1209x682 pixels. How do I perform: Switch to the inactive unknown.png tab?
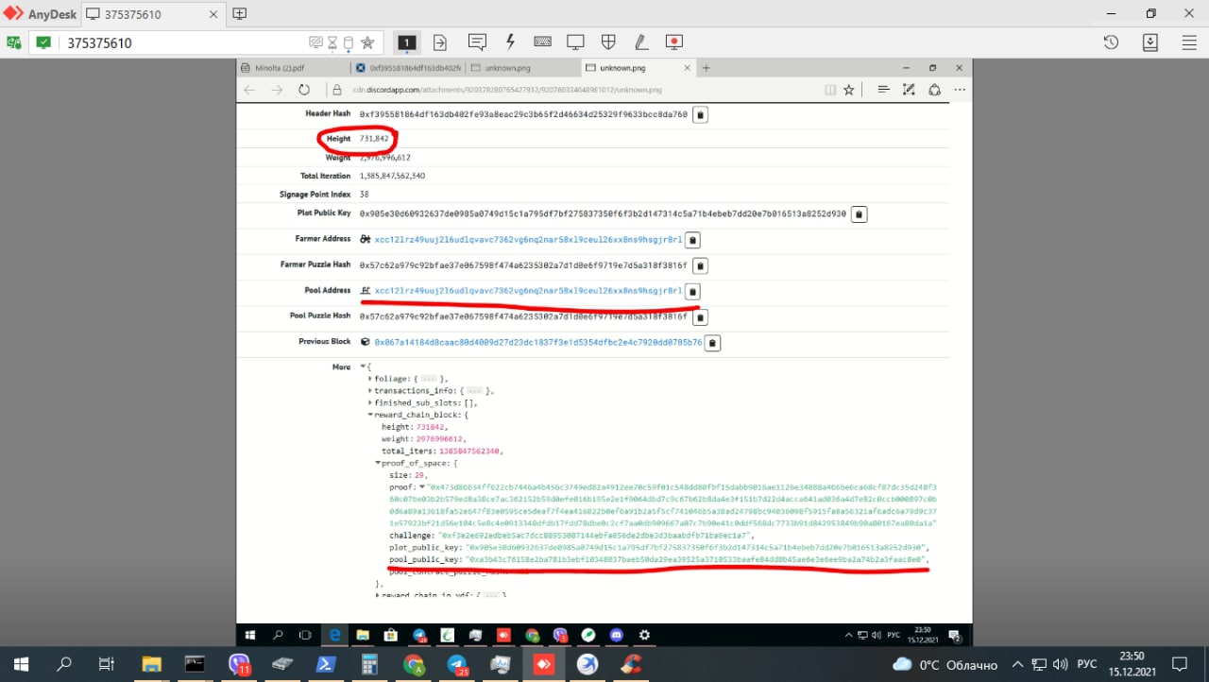[522, 68]
